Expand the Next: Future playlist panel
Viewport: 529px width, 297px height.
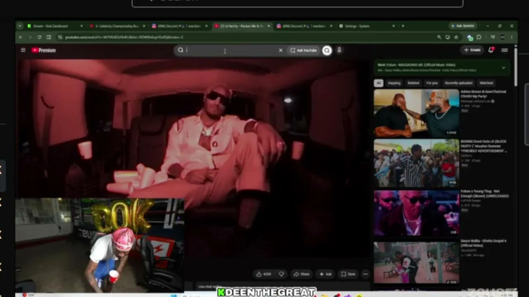(x=503, y=67)
